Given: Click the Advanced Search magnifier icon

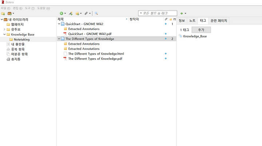Looking at the screenshot, I should pos(96,13).
